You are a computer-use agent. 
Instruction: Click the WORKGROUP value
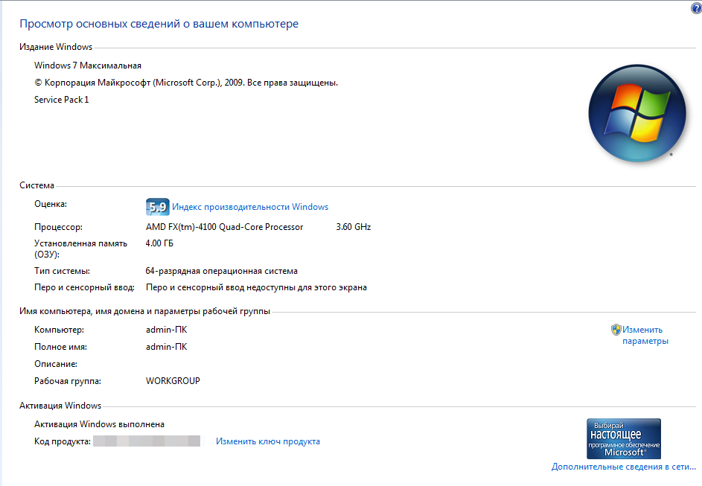173,381
